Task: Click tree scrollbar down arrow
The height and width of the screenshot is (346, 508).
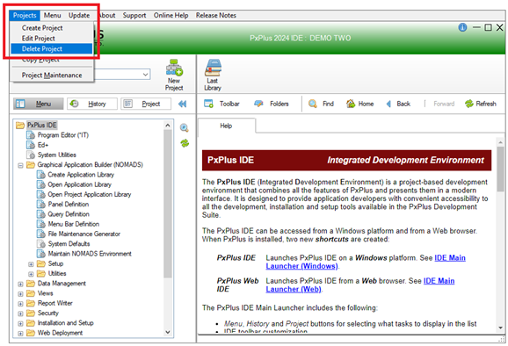Action: 168,332
